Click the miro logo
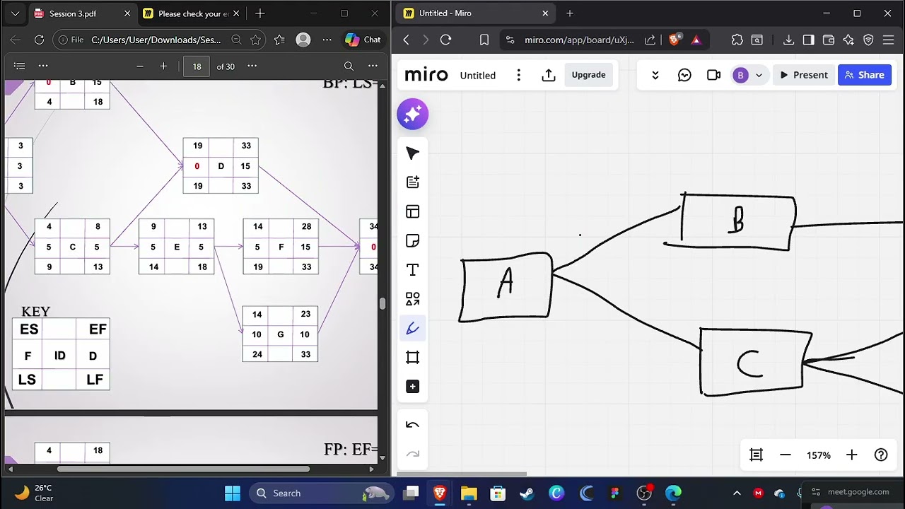Screen dimensions: 905x509 click(426, 75)
